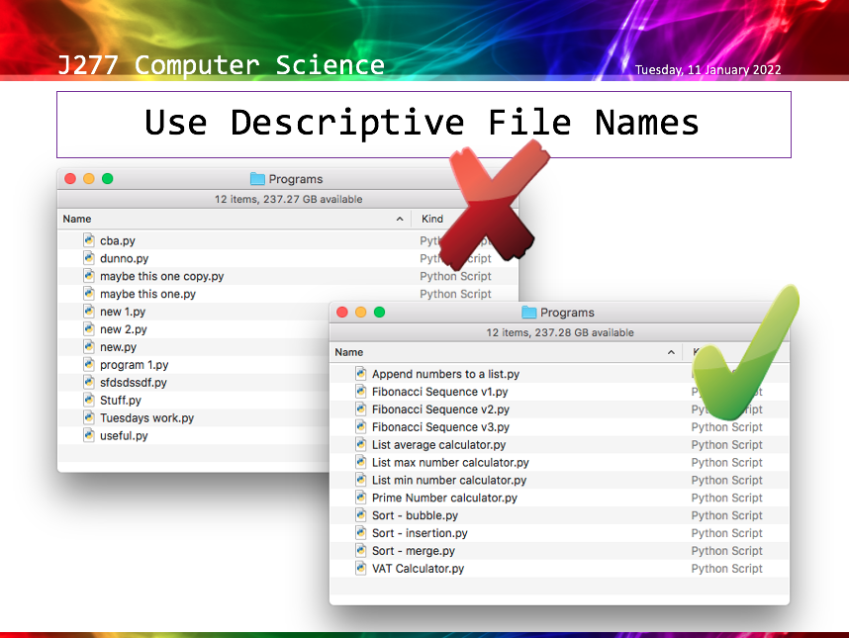This screenshot has width=849, height=638.
Task: Click the Programs folder icon in front window title
Action: [x=529, y=313]
